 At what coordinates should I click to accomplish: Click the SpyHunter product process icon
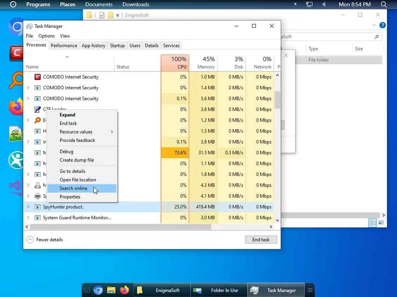pyautogui.click(x=38, y=207)
